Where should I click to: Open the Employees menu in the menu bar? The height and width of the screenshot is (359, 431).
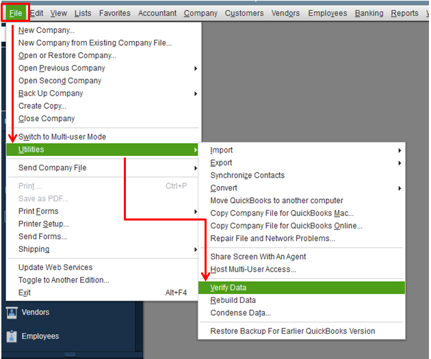coord(328,13)
